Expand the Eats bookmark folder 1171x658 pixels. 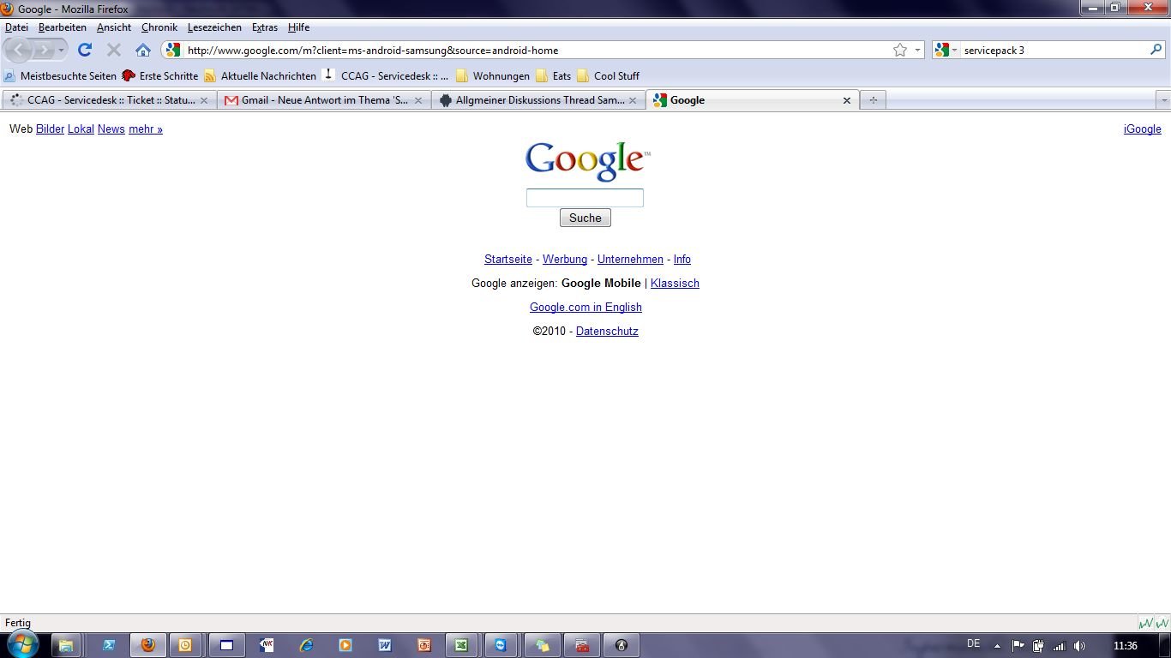click(553, 75)
